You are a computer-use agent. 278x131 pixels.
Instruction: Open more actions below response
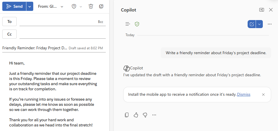point(154,115)
